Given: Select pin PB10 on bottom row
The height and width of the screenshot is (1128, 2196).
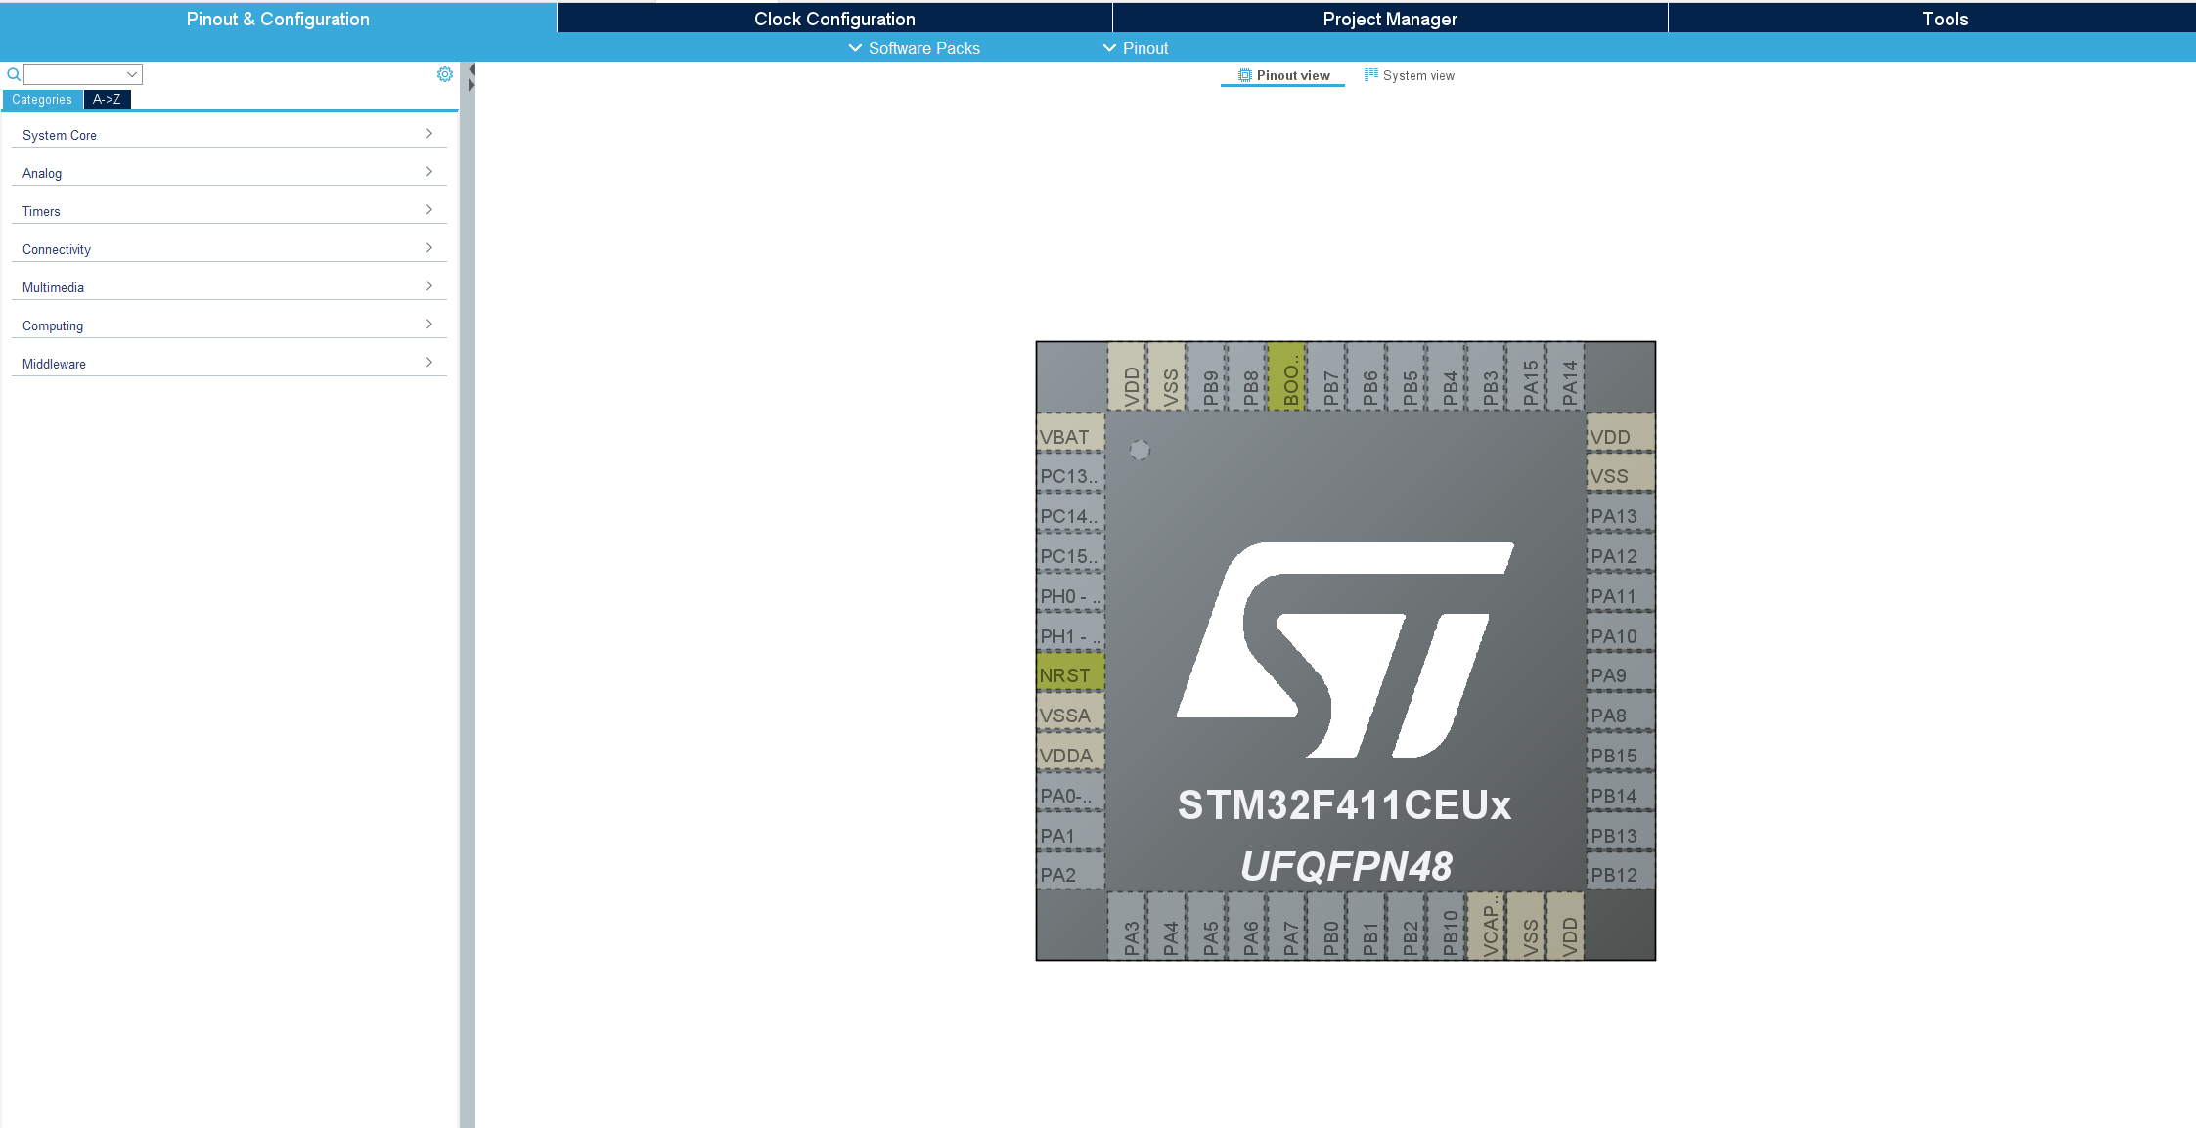Looking at the screenshot, I should (x=1447, y=926).
